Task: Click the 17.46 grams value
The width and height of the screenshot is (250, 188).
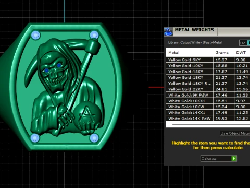Action: coord(221,95)
